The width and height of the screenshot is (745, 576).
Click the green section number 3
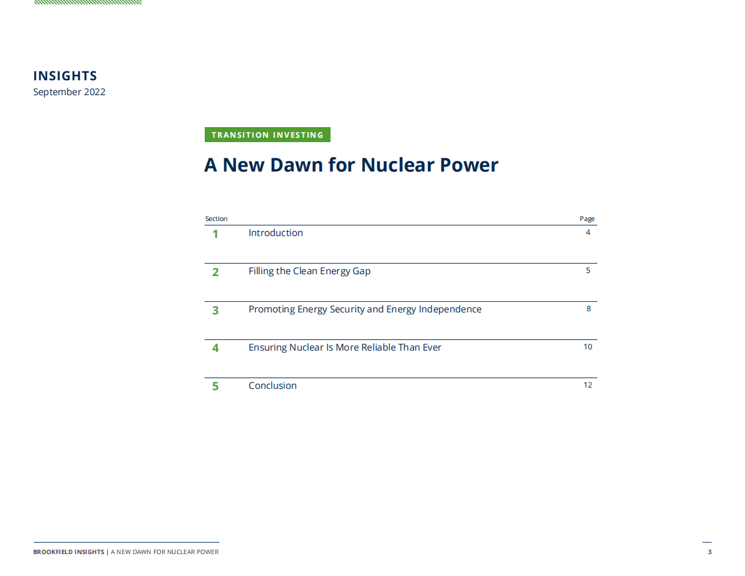(x=215, y=311)
